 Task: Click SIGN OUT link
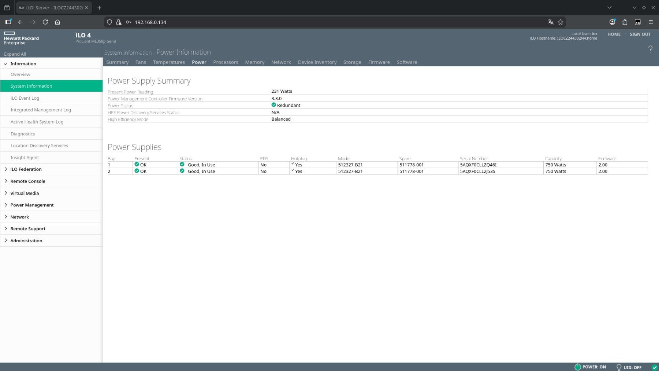pyautogui.click(x=640, y=34)
